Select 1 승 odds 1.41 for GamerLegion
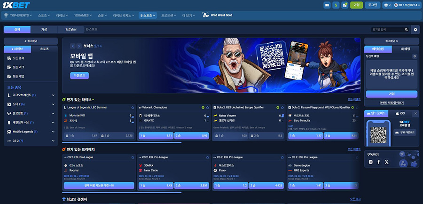423x204 pixels. [305, 186]
